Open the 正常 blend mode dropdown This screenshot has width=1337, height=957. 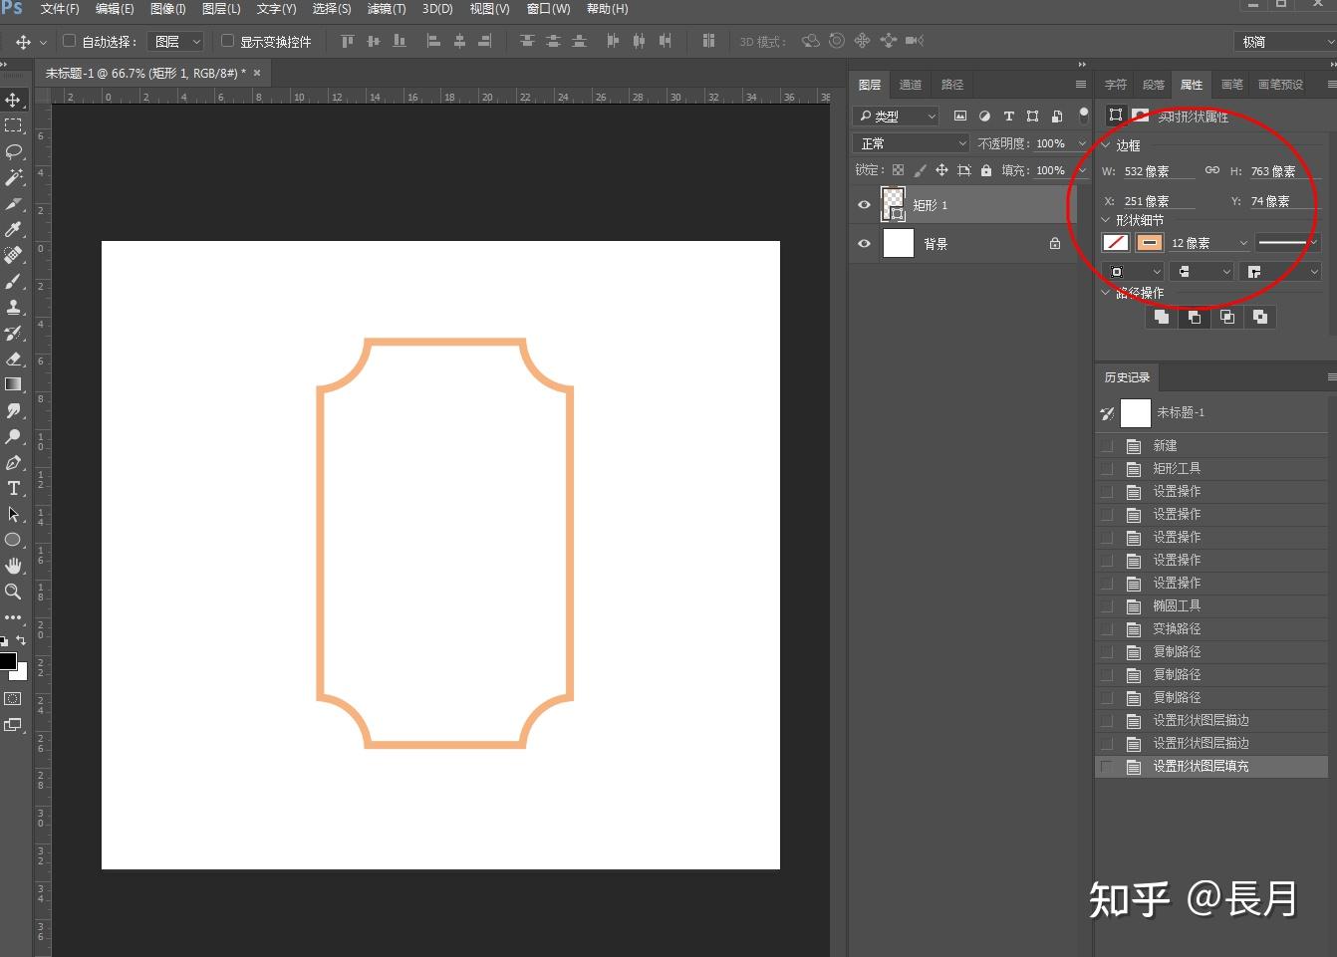[x=913, y=143]
